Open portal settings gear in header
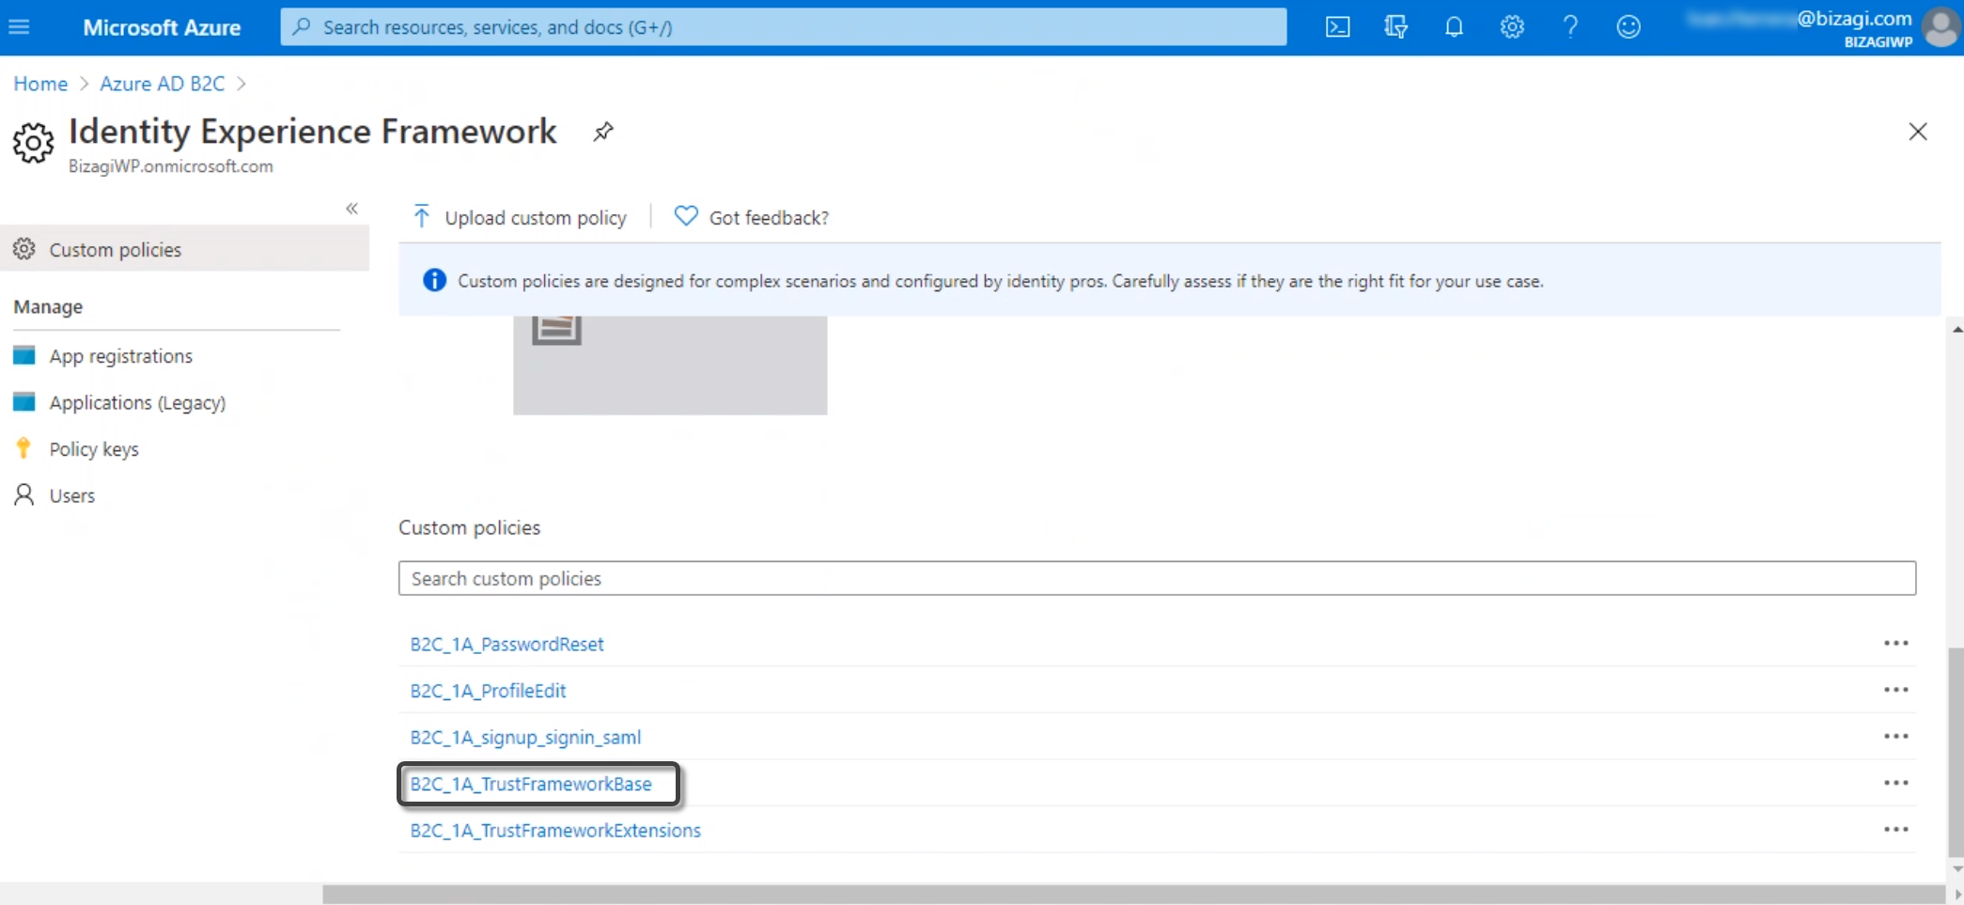 point(1512,27)
